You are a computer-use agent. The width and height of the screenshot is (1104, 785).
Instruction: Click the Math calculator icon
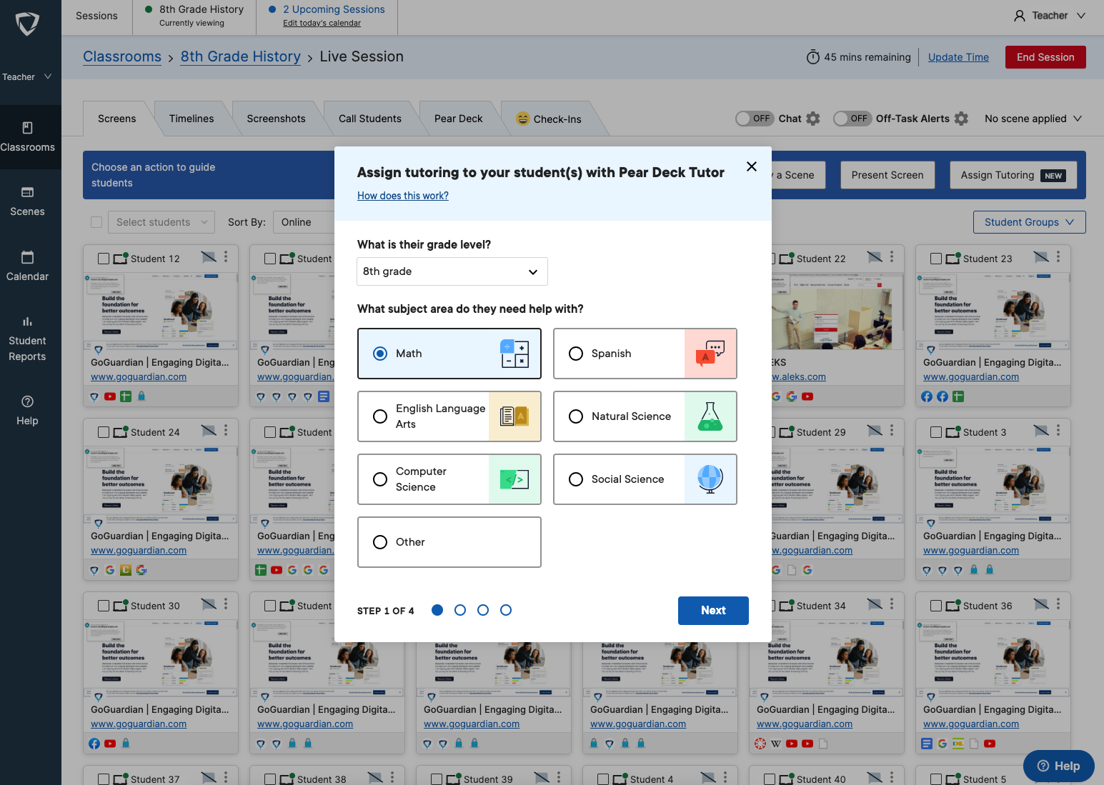[514, 354]
